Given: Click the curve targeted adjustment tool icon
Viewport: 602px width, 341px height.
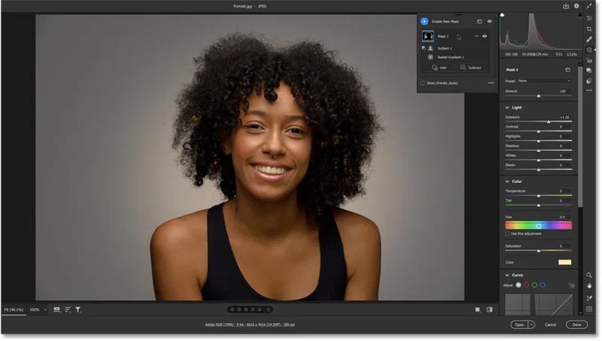Looking at the screenshot, I should click(x=571, y=285).
